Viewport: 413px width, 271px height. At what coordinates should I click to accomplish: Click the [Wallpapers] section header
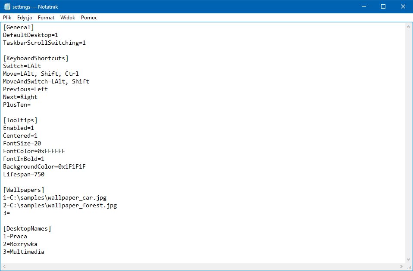click(x=23, y=190)
